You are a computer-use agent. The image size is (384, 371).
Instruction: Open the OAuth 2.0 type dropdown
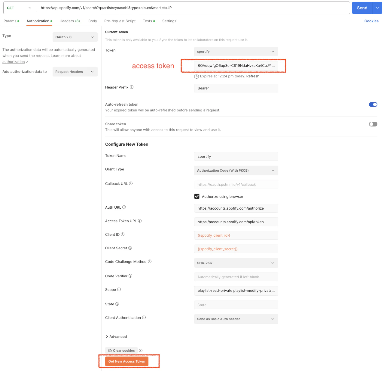(75, 37)
